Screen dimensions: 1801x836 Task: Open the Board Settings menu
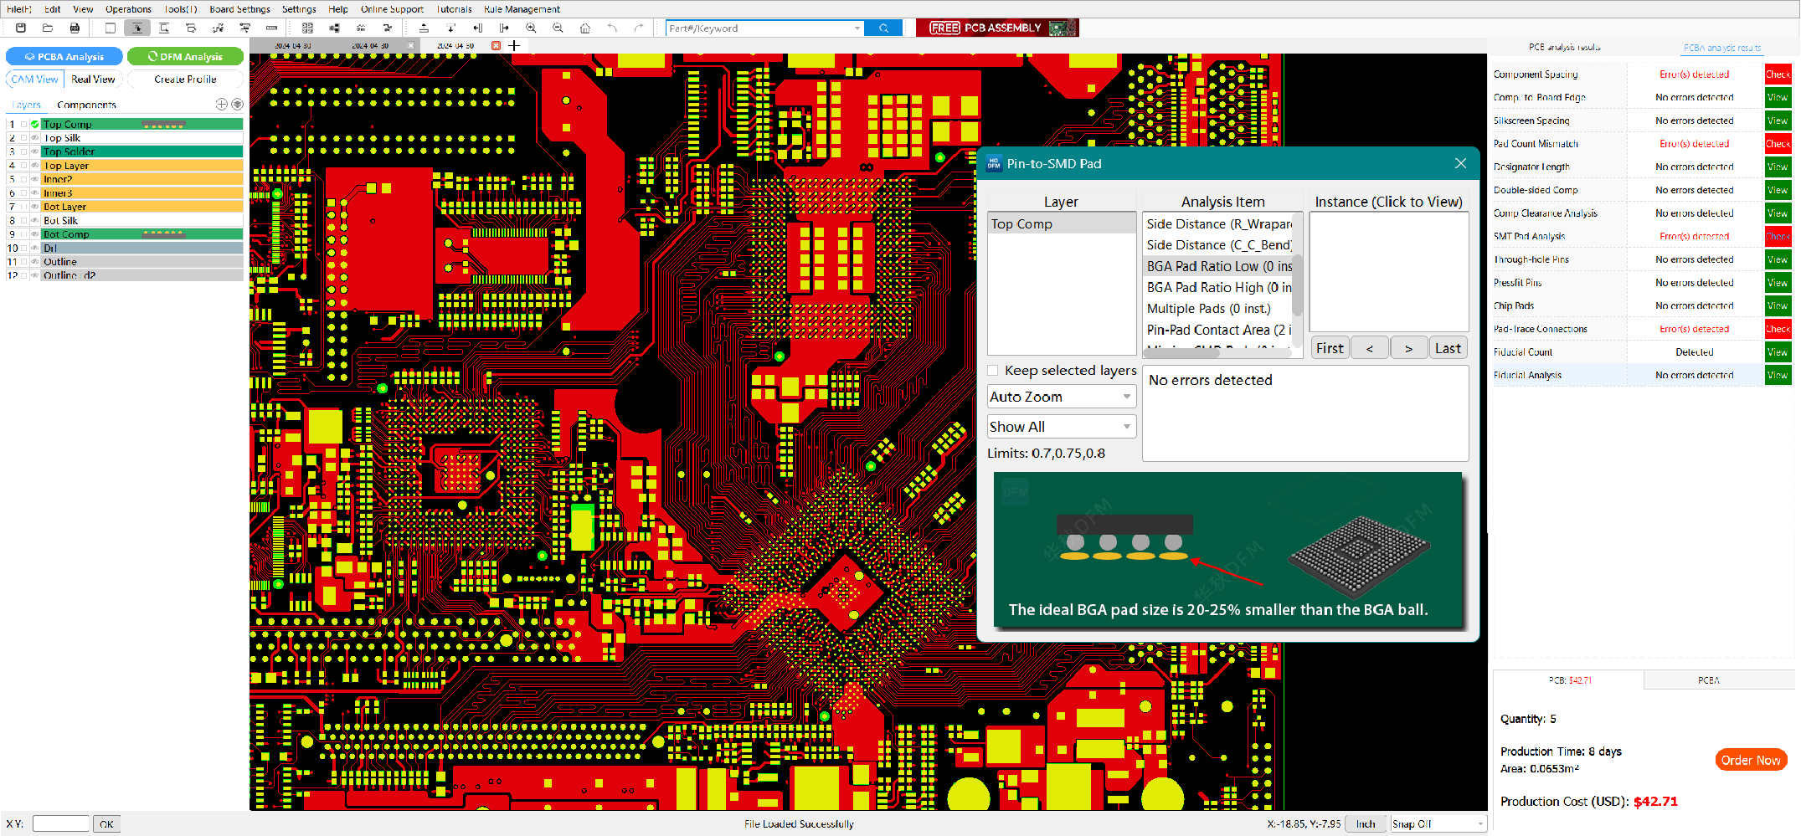239,9
